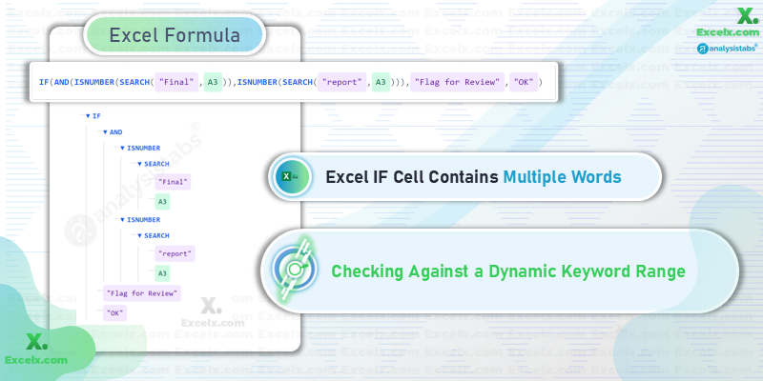The height and width of the screenshot is (381, 763).
Task: Select the A3 leaf below "Final" in tree
Action: (162, 202)
